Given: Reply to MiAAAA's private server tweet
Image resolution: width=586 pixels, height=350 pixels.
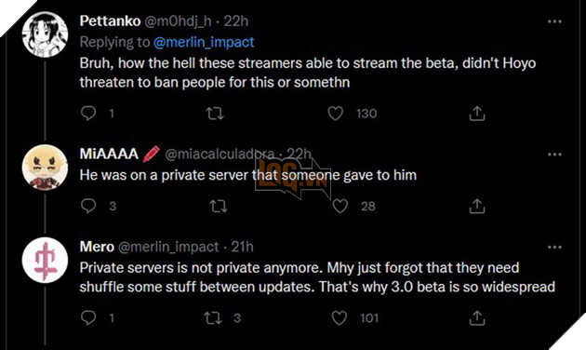Looking at the screenshot, I should pyautogui.click(x=88, y=206).
